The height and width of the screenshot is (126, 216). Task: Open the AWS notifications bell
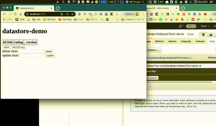pyautogui.click(x=180, y=26)
